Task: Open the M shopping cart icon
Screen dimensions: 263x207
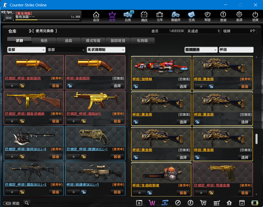Action: click(x=203, y=203)
